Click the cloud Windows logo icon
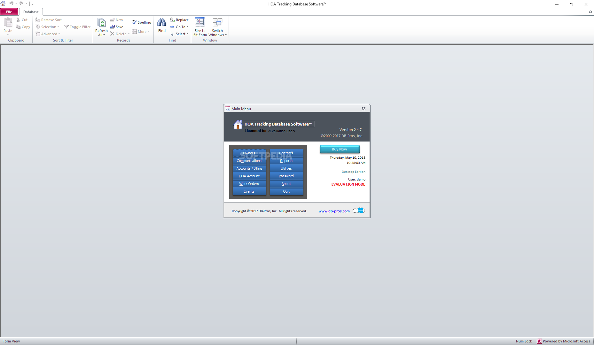 (x=358, y=210)
